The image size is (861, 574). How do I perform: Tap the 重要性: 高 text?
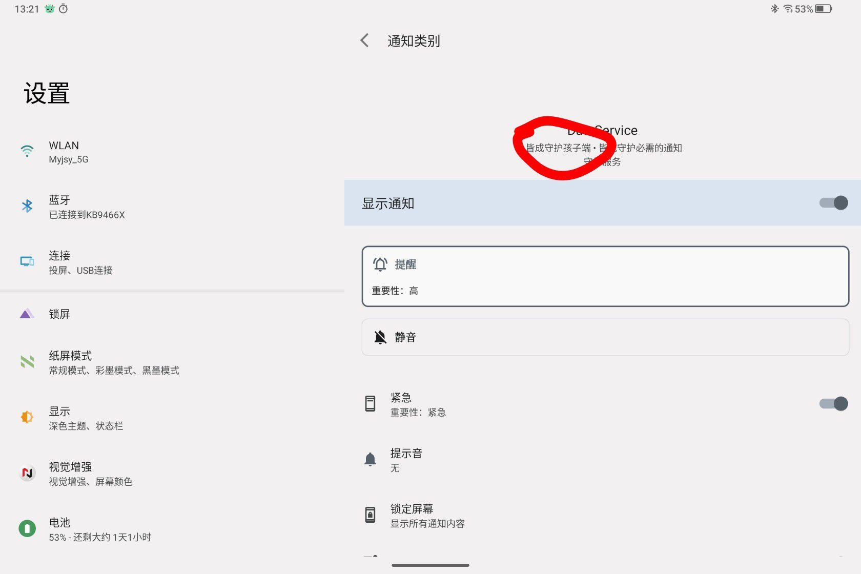point(395,291)
